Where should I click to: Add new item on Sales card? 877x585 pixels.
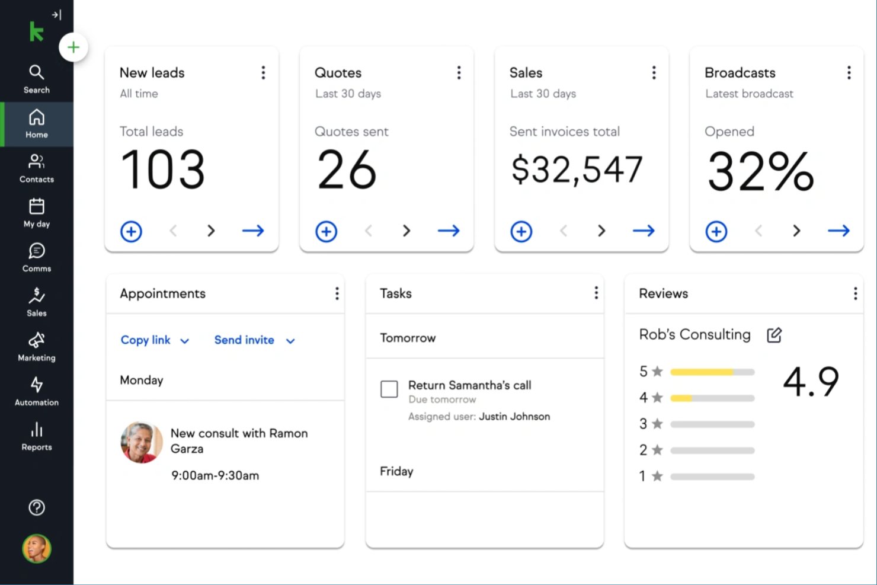point(521,231)
